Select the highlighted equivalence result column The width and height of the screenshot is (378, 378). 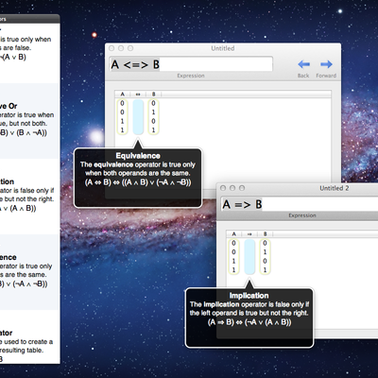pyautogui.click(x=138, y=117)
